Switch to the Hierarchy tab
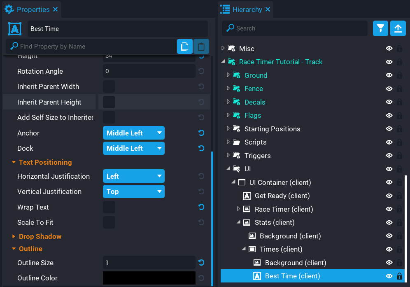The height and width of the screenshot is (287, 410). [x=247, y=9]
